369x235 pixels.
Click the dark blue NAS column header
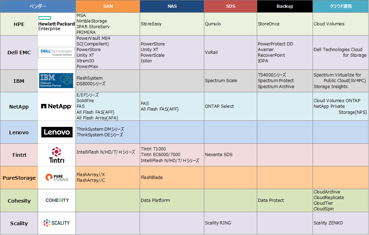pos(172,6)
